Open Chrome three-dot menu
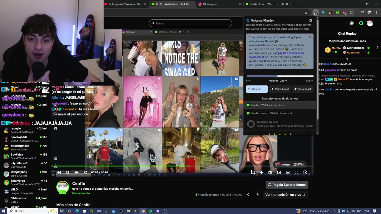The height and width of the screenshot is (214, 381). point(377,12)
